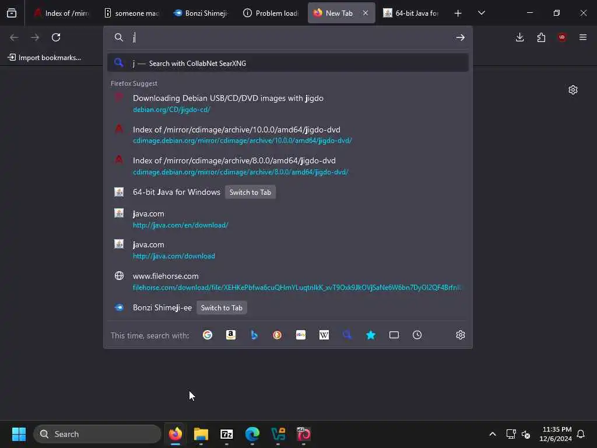Search this time with DuckDuckGo
Viewport: 597px width, 448px height.
click(277, 335)
